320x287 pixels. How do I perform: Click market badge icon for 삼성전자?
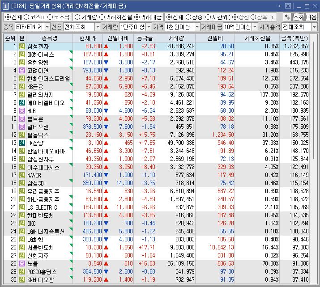pyautogui.click(x=22, y=46)
